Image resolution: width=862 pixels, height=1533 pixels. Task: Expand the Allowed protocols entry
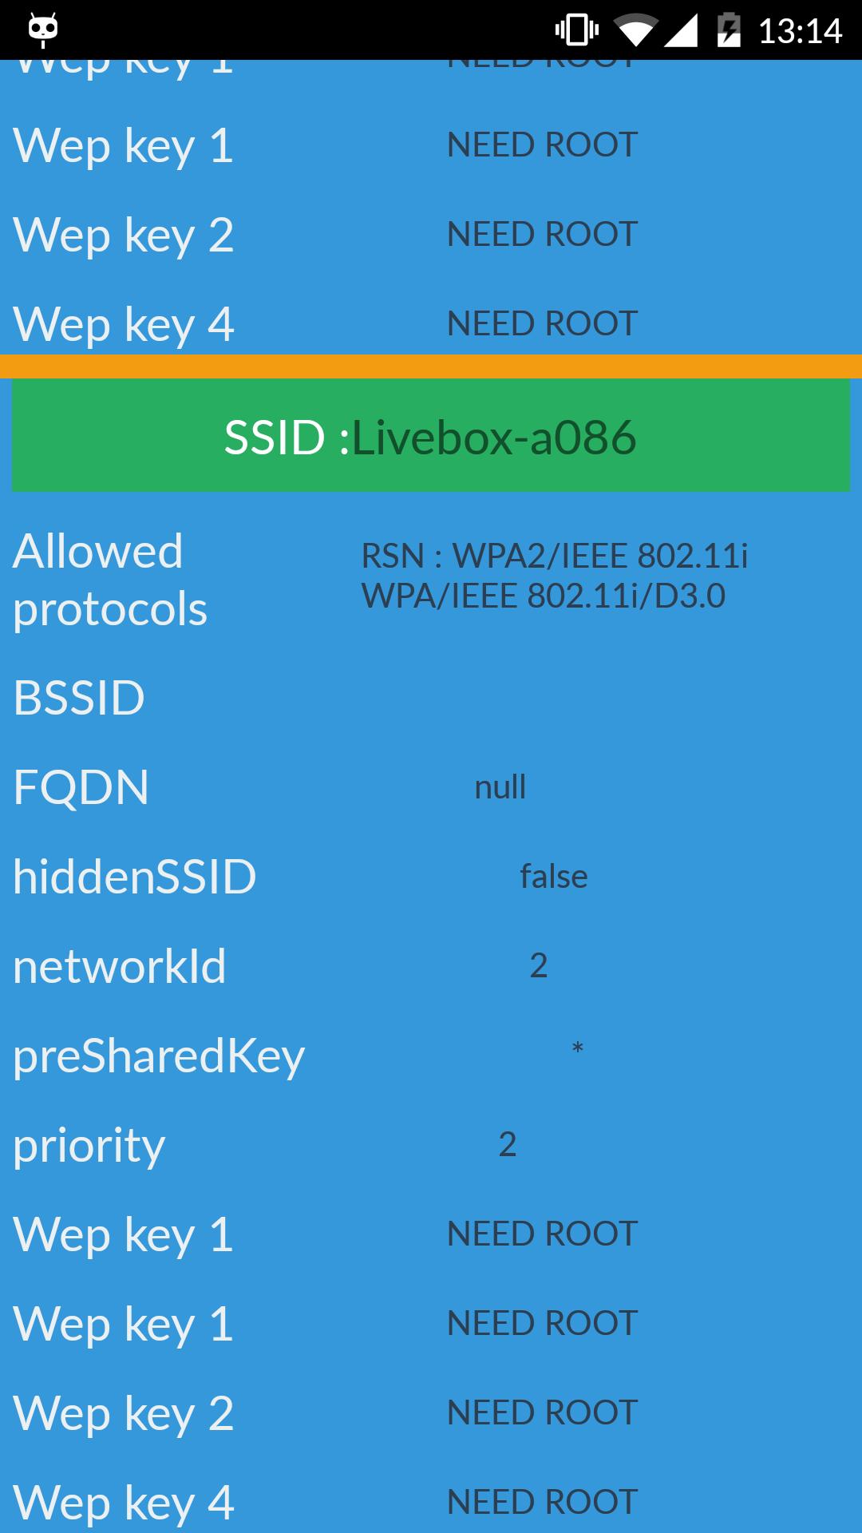tap(431, 580)
